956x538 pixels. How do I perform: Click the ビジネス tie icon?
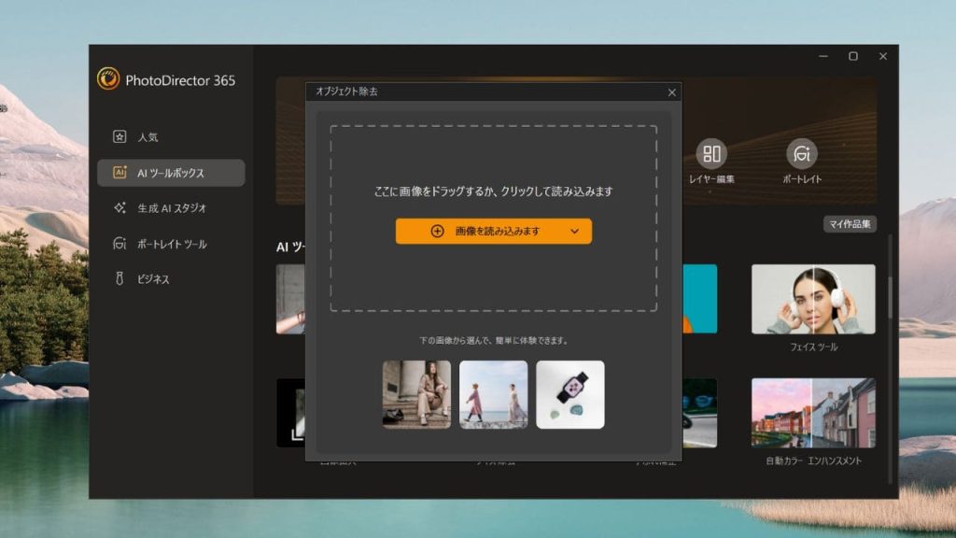119,279
